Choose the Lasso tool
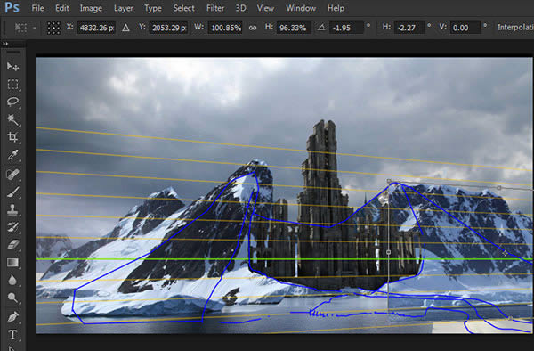Viewport: 534px width, 351px height. coord(12,102)
